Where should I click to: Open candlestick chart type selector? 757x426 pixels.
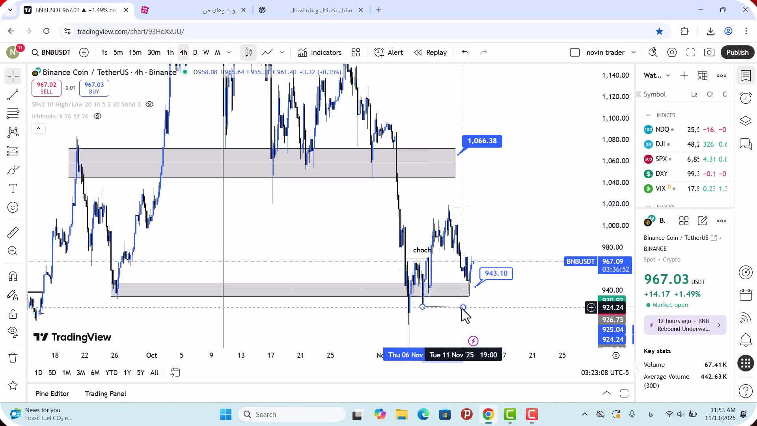[249, 52]
